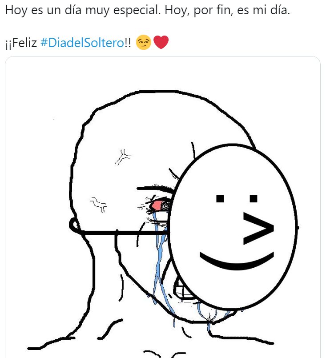Image resolution: width=326 pixels, height=358 pixels.
Task: Click the smirking face emoji
Action: tap(143, 42)
